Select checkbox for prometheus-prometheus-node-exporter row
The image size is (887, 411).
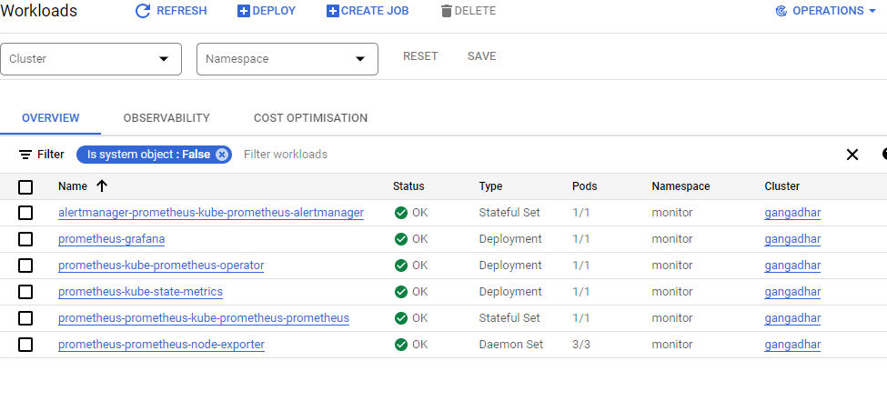click(x=25, y=345)
